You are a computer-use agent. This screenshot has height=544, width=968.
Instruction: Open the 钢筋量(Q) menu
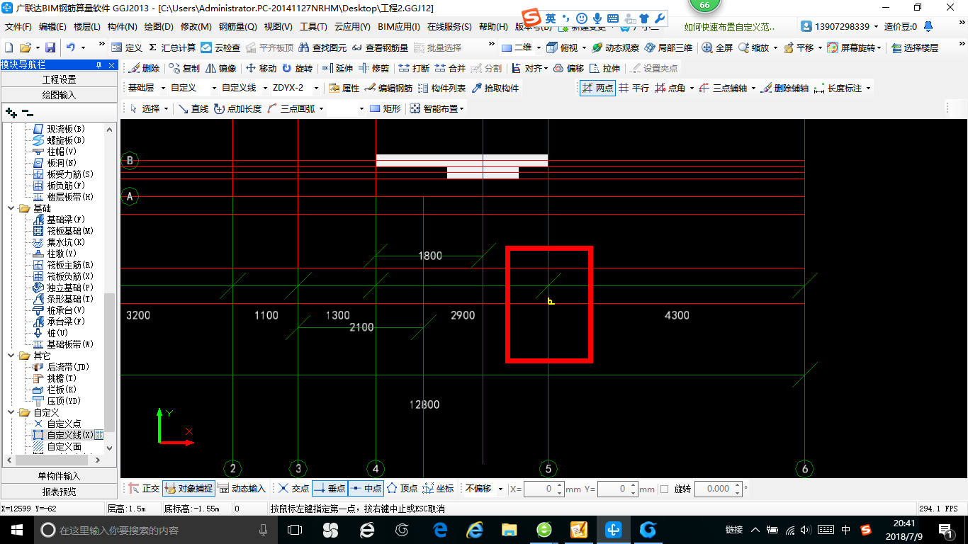click(237, 27)
